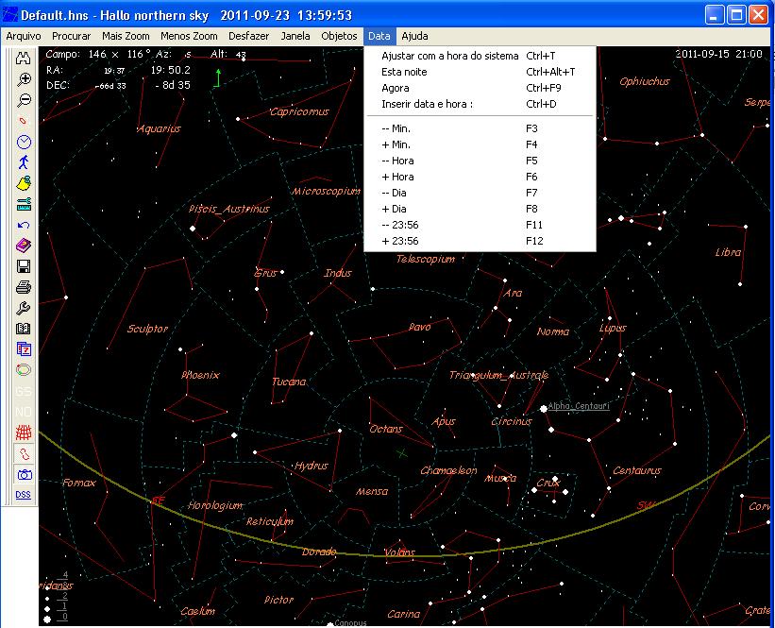Viewport: 775px width, 628px height.
Task: Open the Objetos menu
Action: 339,36
